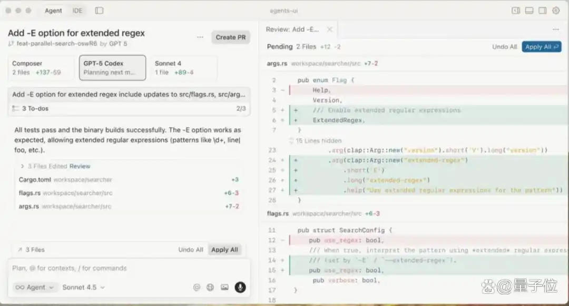Toggle the bottom panel layout

click(529, 11)
